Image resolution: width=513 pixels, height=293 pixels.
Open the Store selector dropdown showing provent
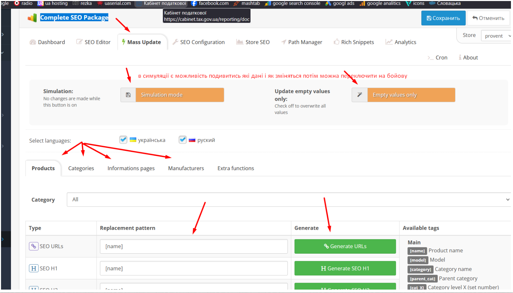(x=496, y=36)
